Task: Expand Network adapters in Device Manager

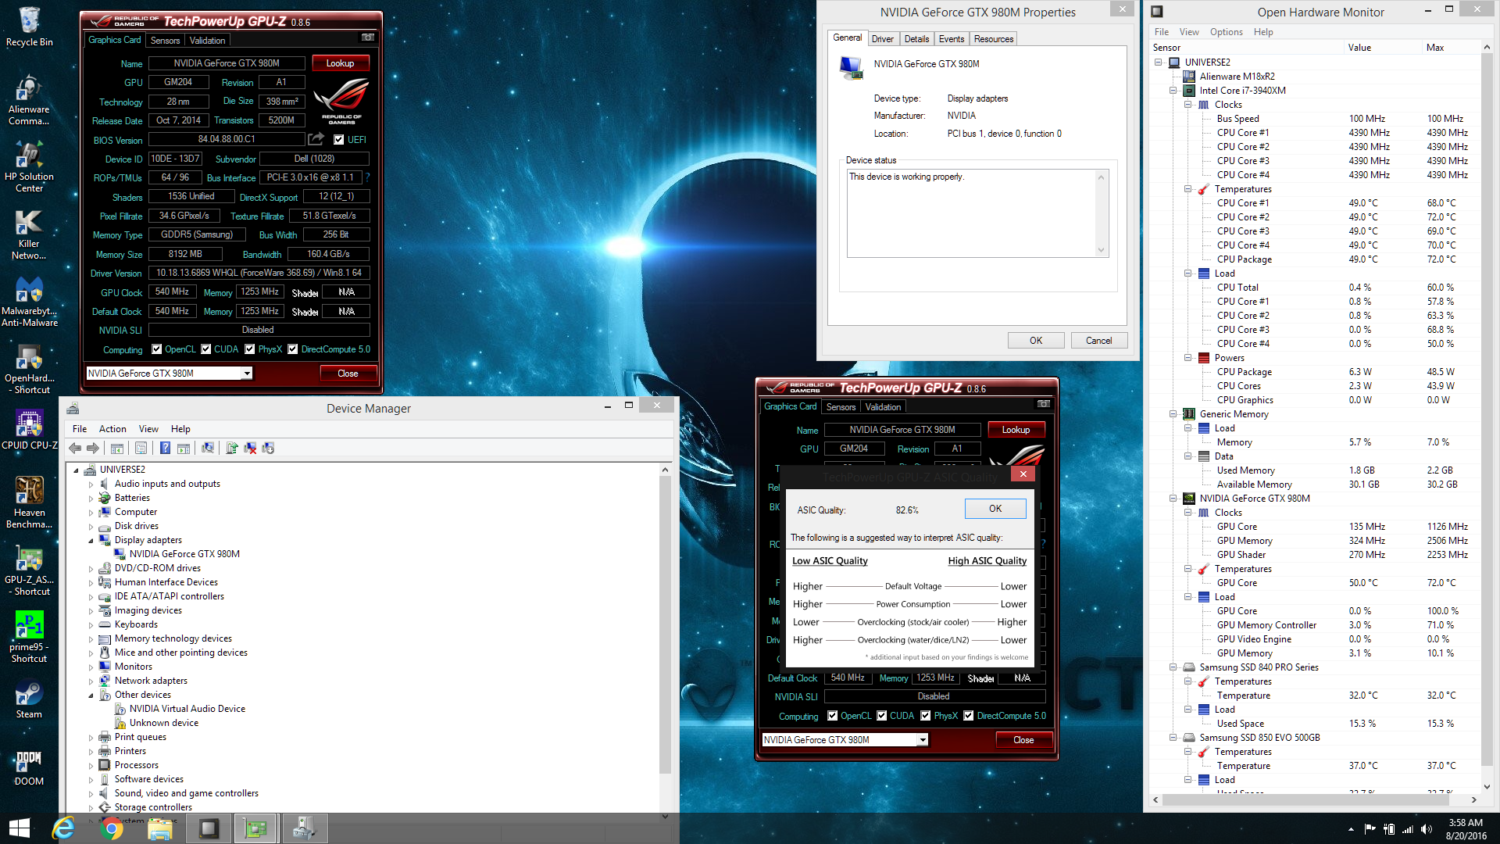Action: tap(91, 681)
